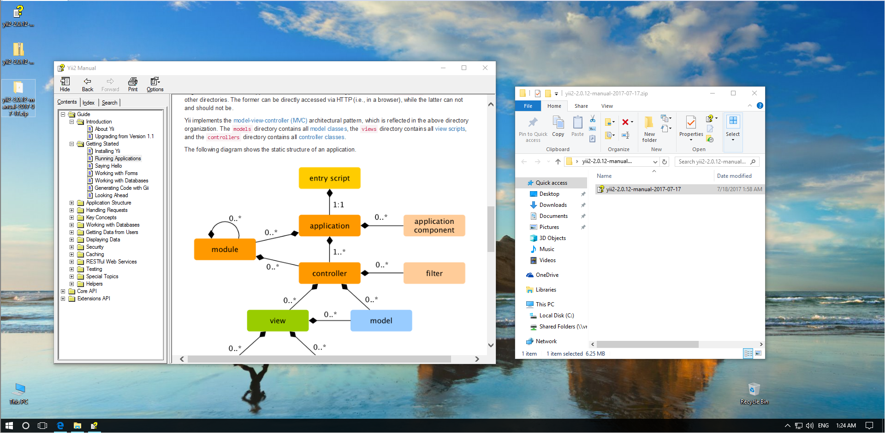Screen dimensions: 885x433
Task: Open the Share ribbon tab in Explorer
Action: [581, 106]
